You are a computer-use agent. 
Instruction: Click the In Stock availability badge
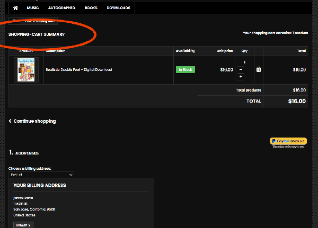(x=185, y=70)
